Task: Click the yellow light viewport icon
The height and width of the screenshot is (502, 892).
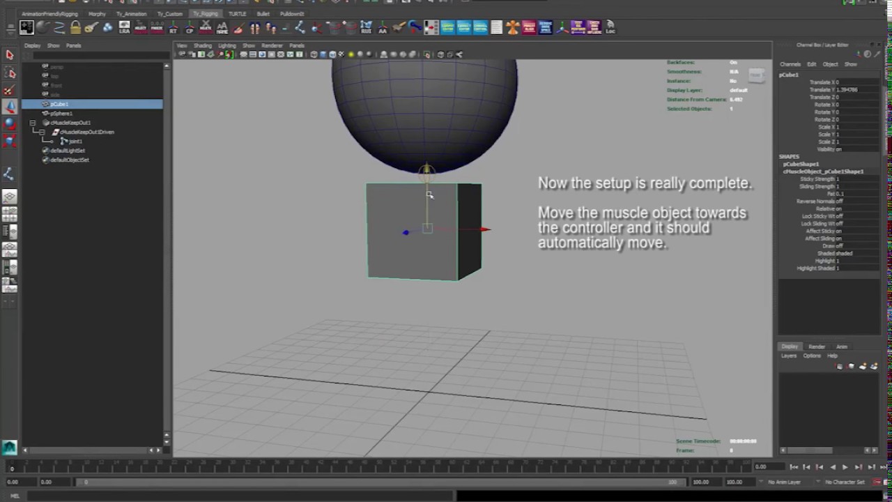Action: [351, 54]
